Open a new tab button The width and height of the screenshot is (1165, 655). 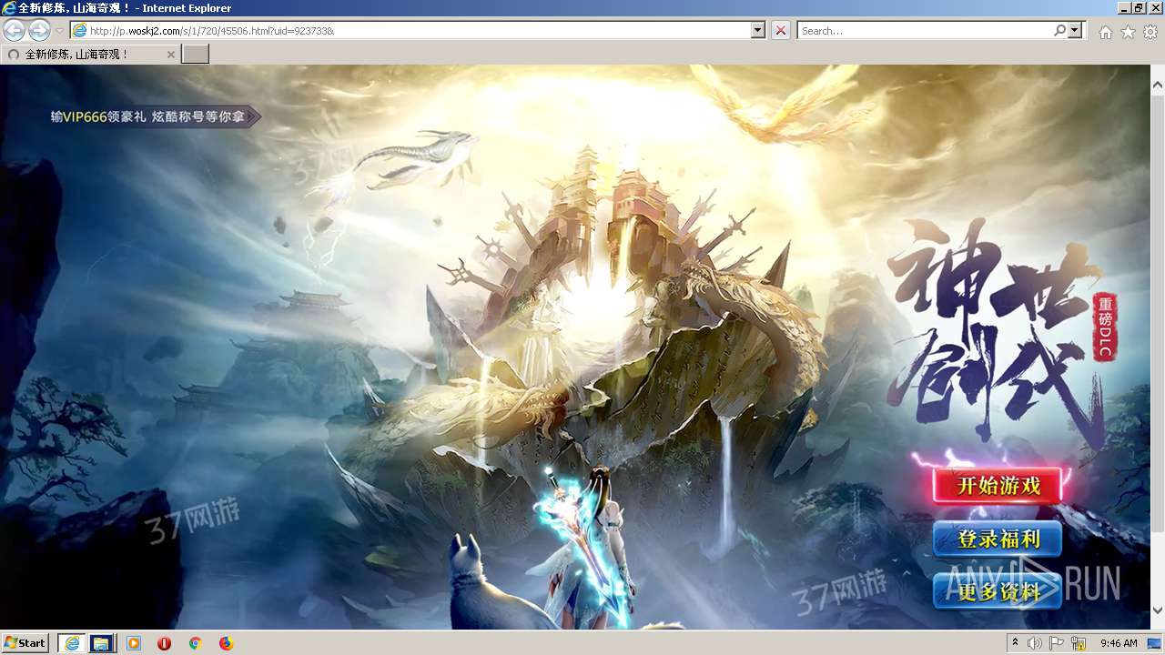pyautogui.click(x=196, y=55)
